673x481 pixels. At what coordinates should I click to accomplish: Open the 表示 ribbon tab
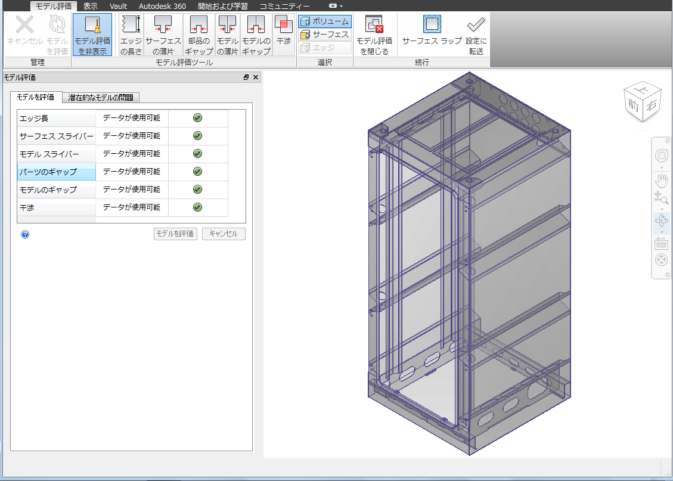click(x=91, y=6)
